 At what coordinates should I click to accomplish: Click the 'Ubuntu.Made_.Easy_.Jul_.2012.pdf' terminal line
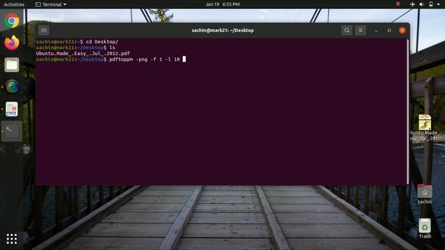pyautogui.click(x=83, y=53)
